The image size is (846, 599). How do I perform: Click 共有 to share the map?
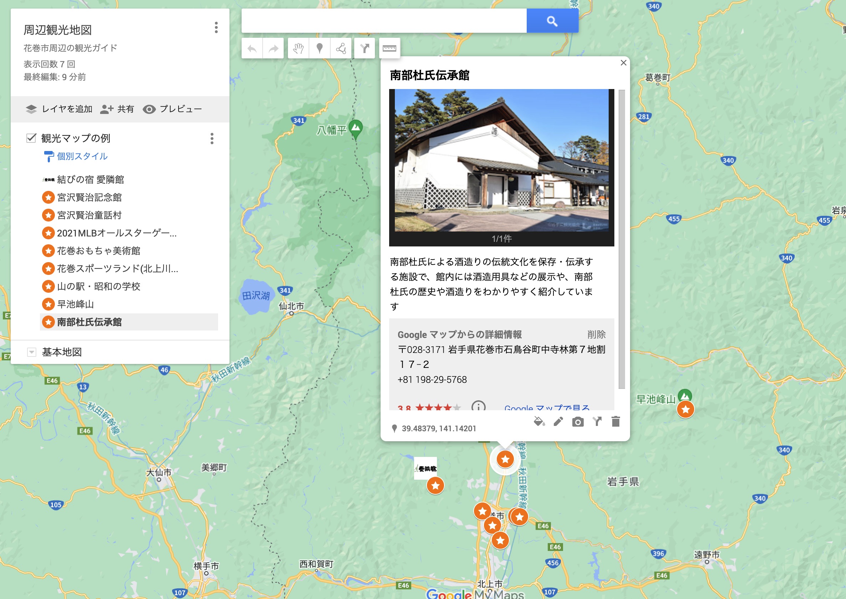click(117, 109)
